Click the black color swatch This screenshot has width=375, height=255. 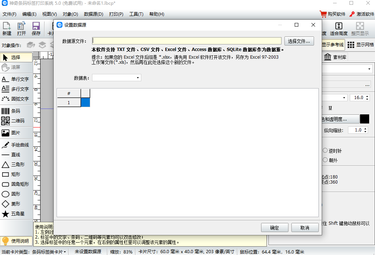pos(366,119)
